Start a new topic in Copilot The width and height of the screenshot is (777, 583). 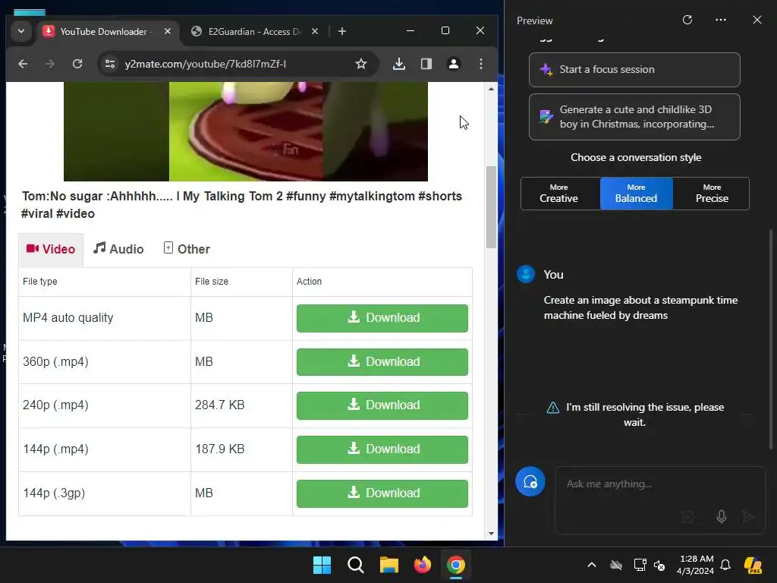click(x=530, y=481)
